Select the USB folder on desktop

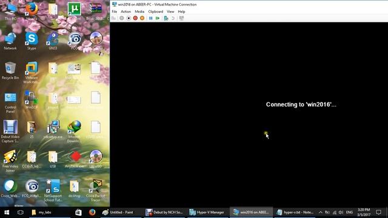point(53,159)
